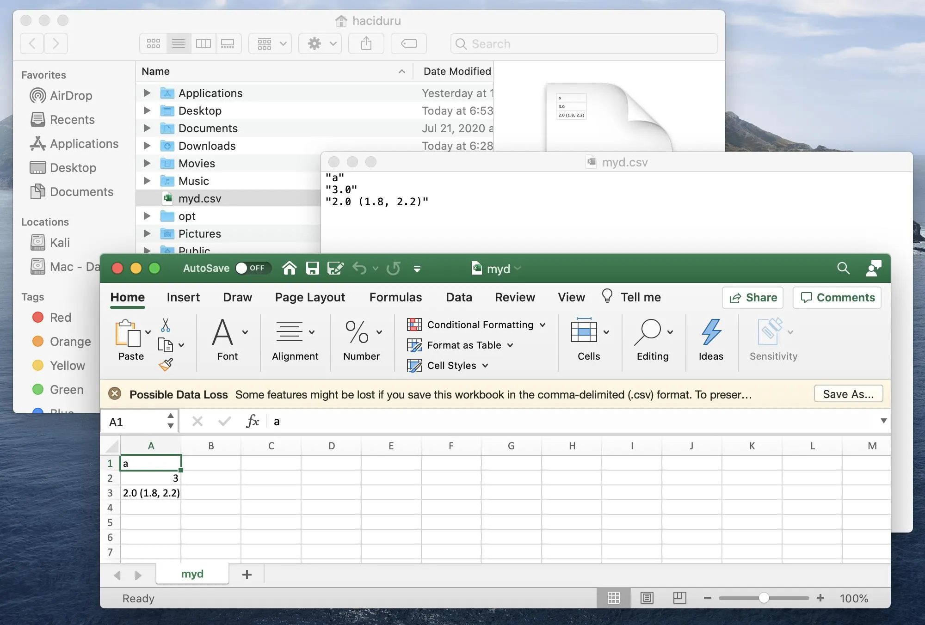The image size is (925, 625).
Task: Select Finder list view mode
Action: tap(179, 44)
